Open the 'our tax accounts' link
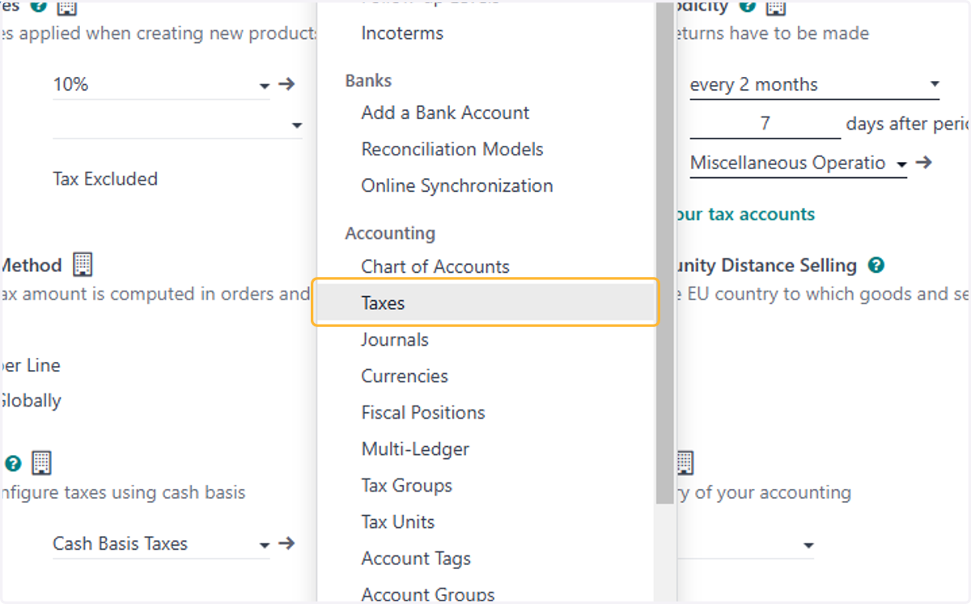This screenshot has height=604, width=971. pyautogui.click(x=744, y=214)
